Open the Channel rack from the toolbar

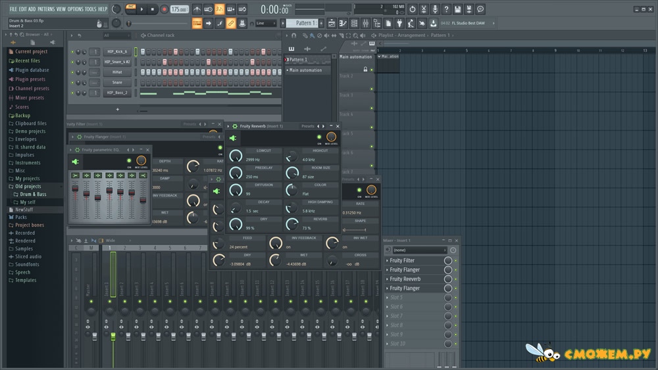click(354, 24)
